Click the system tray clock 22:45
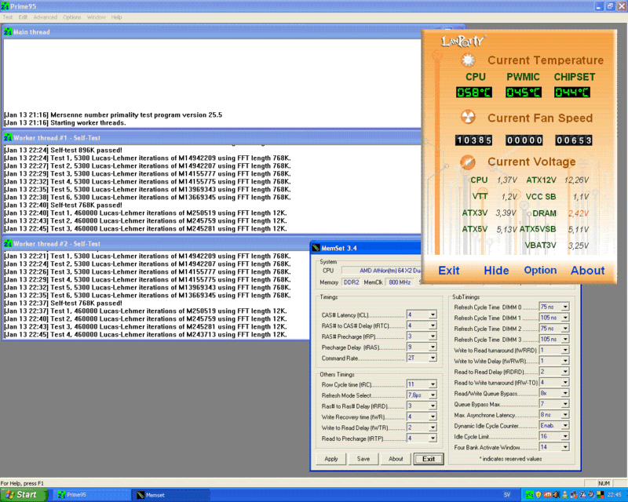 (x=614, y=495)
